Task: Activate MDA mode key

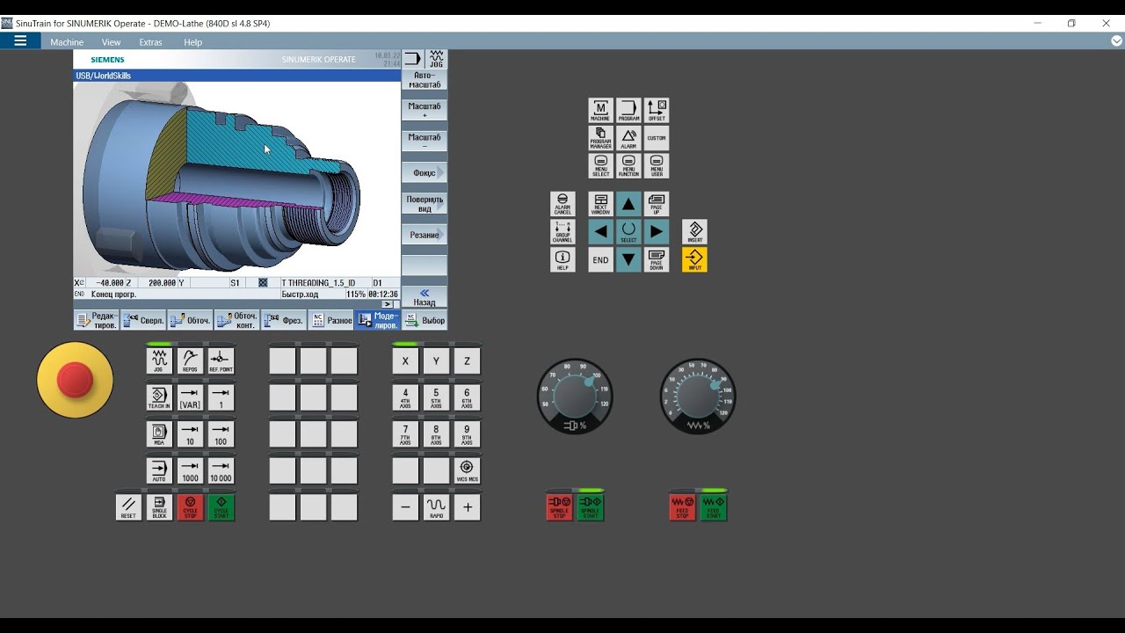Action: [159, 434]
